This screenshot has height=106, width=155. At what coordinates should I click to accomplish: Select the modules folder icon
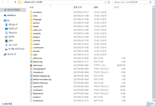(31, 33)
